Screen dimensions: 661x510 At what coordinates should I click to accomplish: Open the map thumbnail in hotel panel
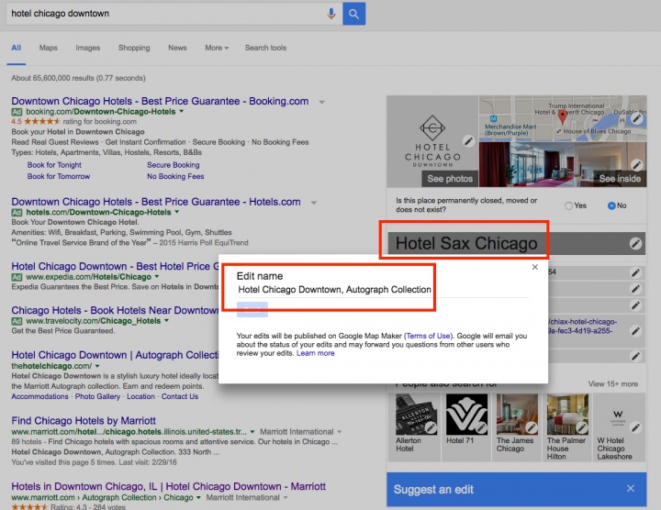(x=563, y=118)
